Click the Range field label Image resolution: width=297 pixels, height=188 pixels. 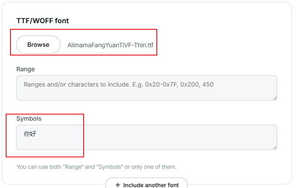coord(25,69)
